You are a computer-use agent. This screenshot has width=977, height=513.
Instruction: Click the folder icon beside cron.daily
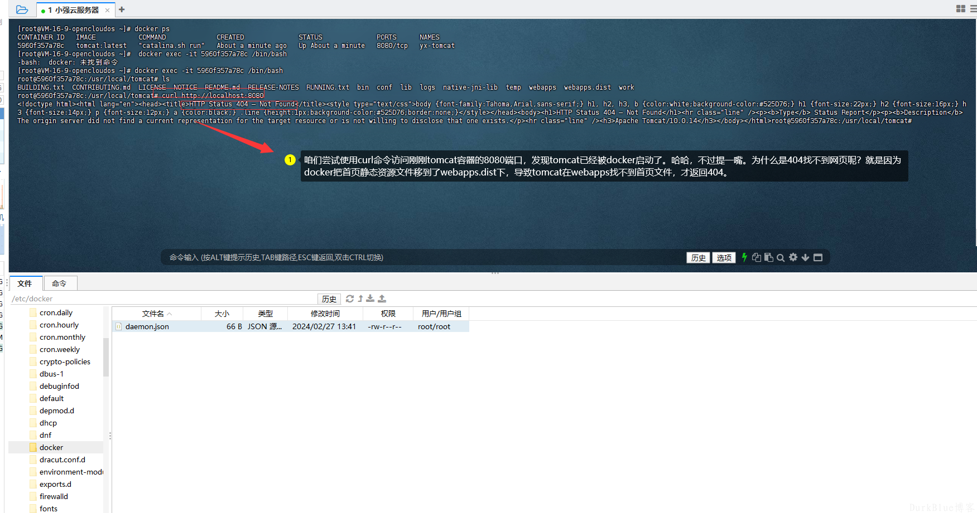tap(33, 312)
